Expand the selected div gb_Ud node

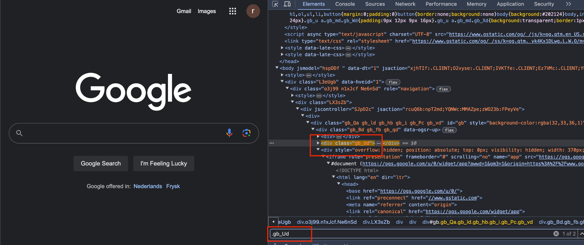(x=318, y=143)
